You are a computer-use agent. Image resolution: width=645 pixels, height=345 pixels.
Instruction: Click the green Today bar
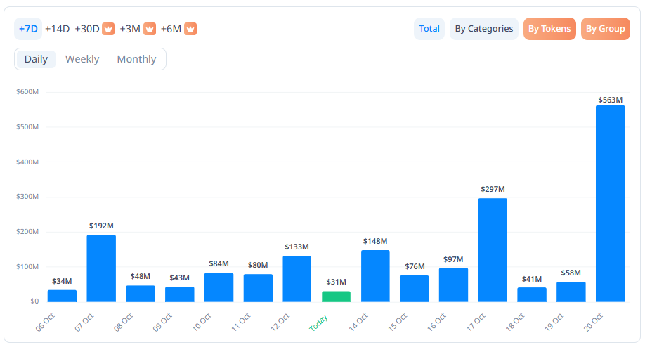pos(336,297)
